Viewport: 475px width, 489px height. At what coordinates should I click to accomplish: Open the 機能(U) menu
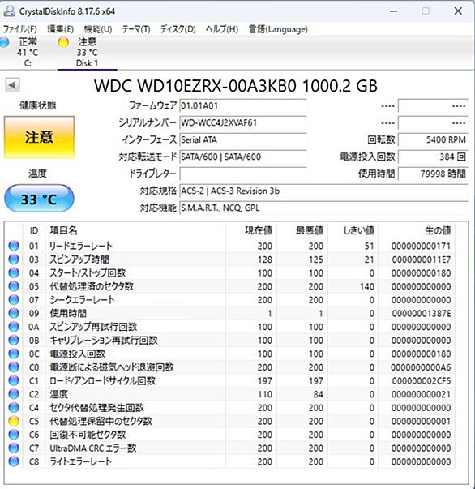98,29
